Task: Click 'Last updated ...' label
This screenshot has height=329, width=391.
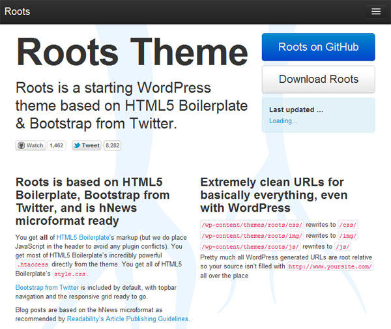Action: click(x=296, y=109)
